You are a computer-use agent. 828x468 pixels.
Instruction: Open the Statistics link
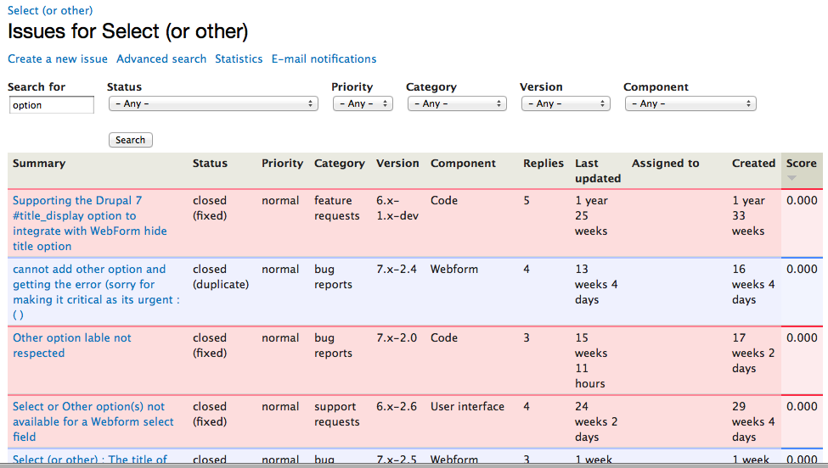coord(239,59)
